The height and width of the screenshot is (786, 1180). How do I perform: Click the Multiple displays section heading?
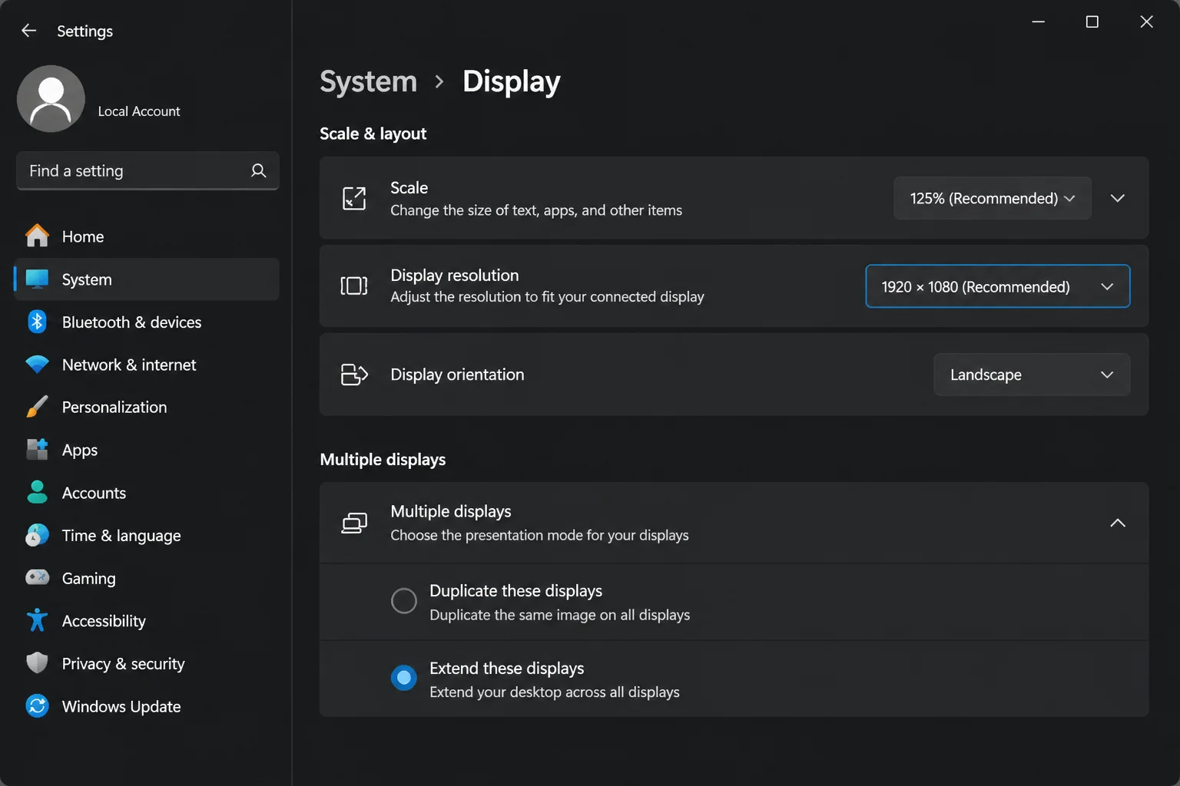(x=383, y=459)
